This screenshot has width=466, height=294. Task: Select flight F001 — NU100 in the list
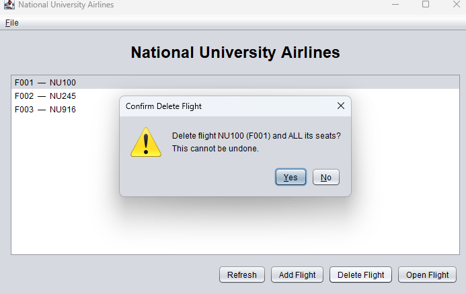click(x=45, y=83)
